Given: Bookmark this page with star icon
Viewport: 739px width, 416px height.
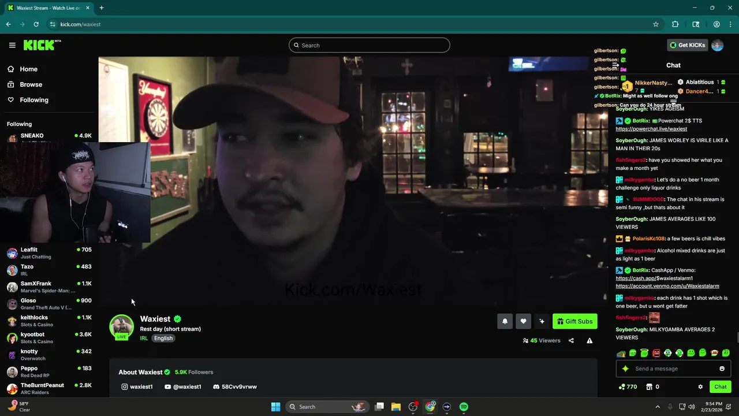Looking at the screenshot, I should pos(656,24).
